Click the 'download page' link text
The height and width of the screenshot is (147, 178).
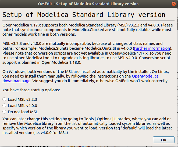pyautogui.click(x=16, y=81)
